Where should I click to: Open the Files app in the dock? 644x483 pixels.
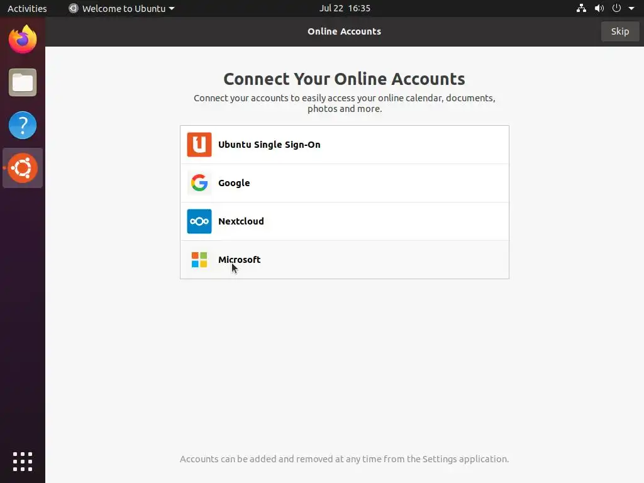point(23,82)
